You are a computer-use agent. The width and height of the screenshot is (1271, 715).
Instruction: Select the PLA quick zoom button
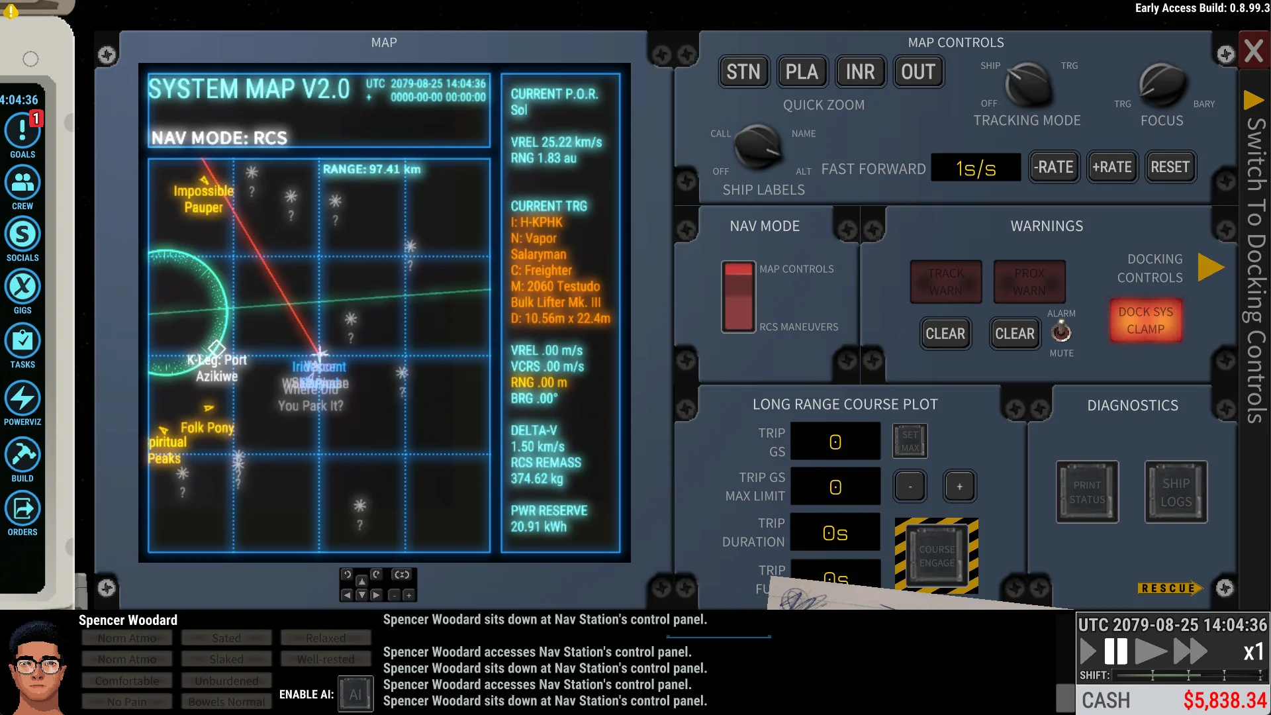pyautogui.click(x=802, y=71)
